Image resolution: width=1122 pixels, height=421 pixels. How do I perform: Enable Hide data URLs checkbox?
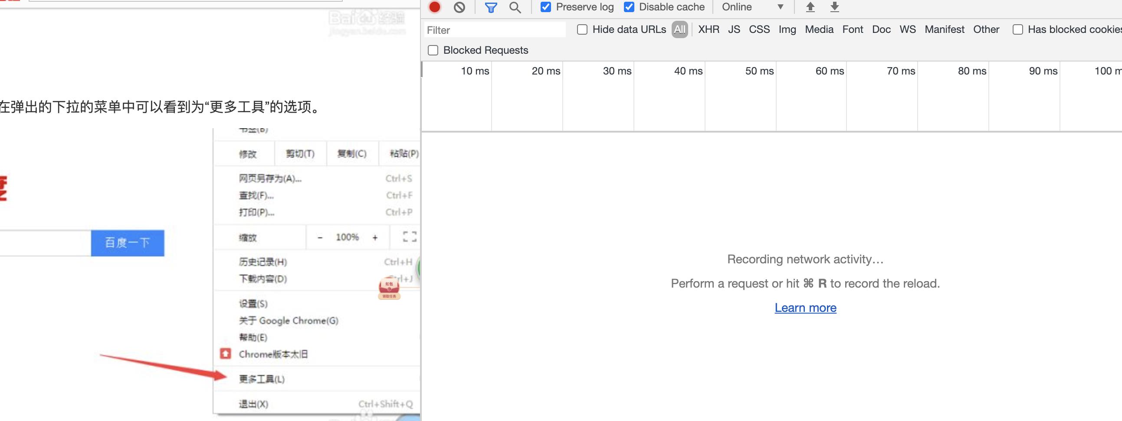582,29
